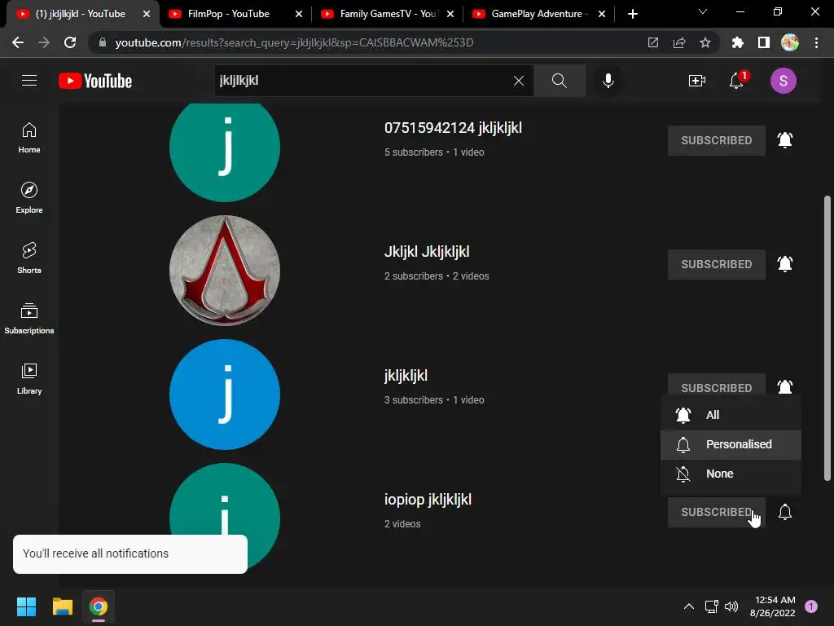The height and width of the screenshot is (626, 834).
Task: Click the YouTube logo
Action: (x=95, y=81)
